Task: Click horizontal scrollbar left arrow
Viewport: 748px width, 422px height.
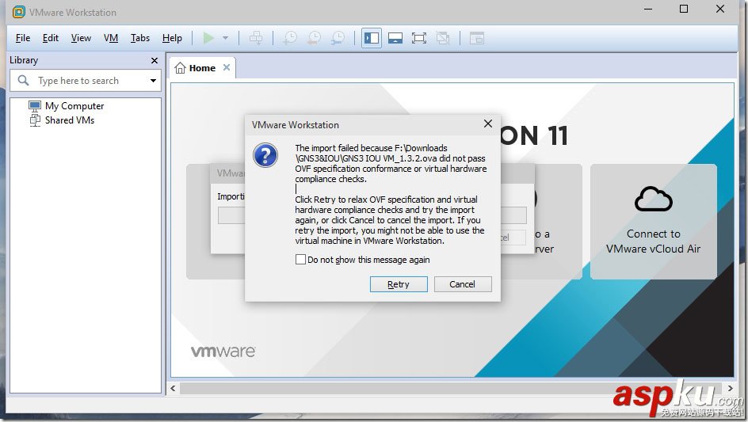Action: 174,388
